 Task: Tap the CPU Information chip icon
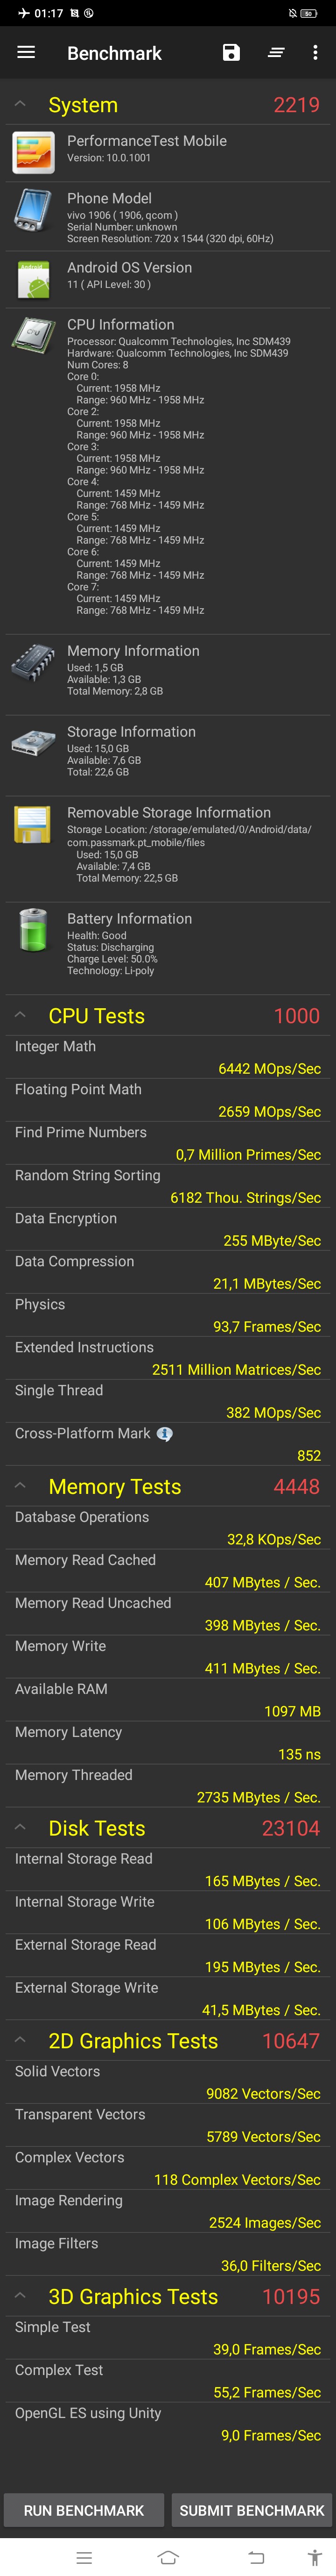33,335
